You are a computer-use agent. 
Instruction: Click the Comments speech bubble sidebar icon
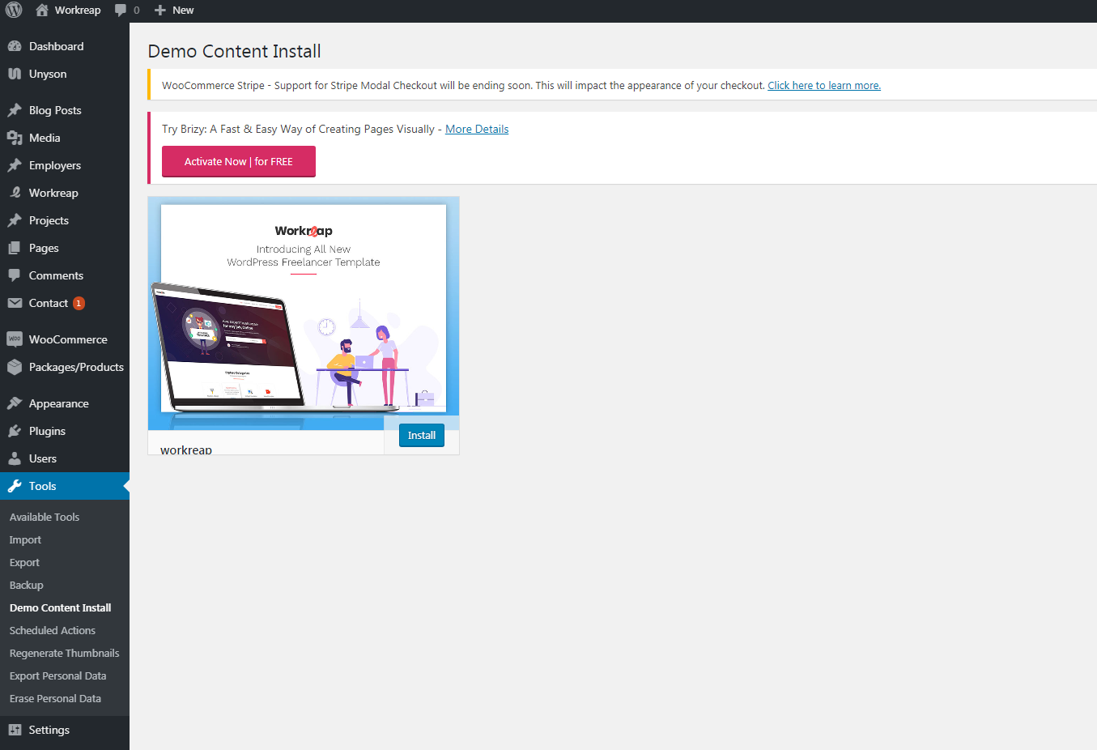click(15, 275)
